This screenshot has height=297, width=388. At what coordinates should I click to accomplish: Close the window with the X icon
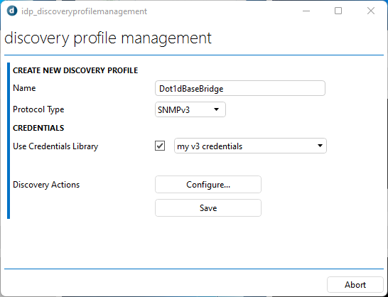[x=371, y=11]
